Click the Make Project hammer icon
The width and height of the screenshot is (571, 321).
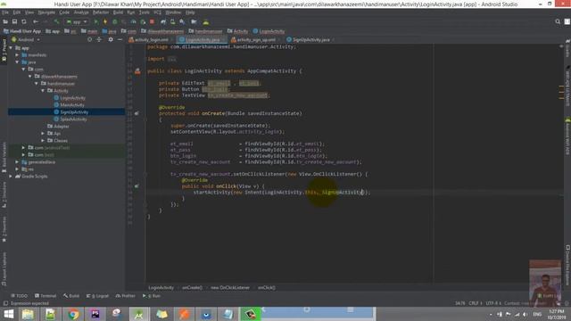56,21
